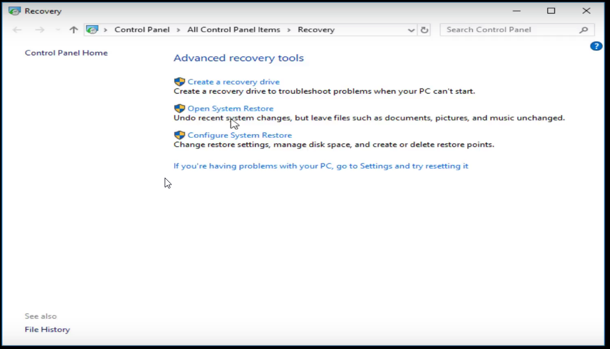The width and height of the screenshot is (610, 349).
Task: Maximize the Recovery window
Action: 551,11
